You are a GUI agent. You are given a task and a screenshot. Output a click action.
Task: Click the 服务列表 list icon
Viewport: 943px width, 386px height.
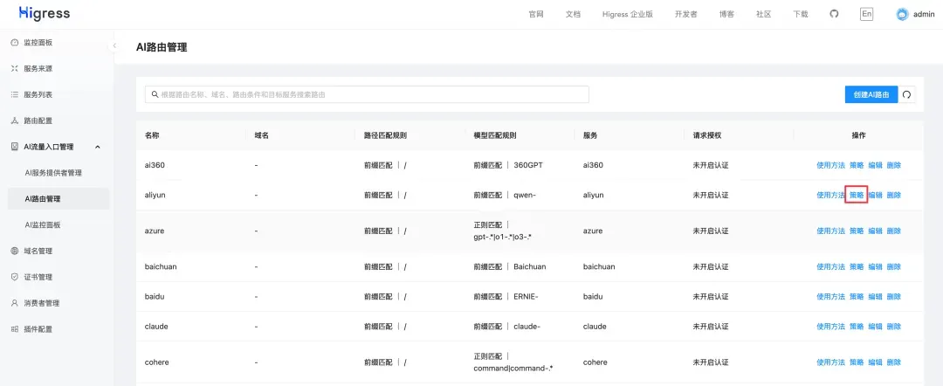[15, 95]
